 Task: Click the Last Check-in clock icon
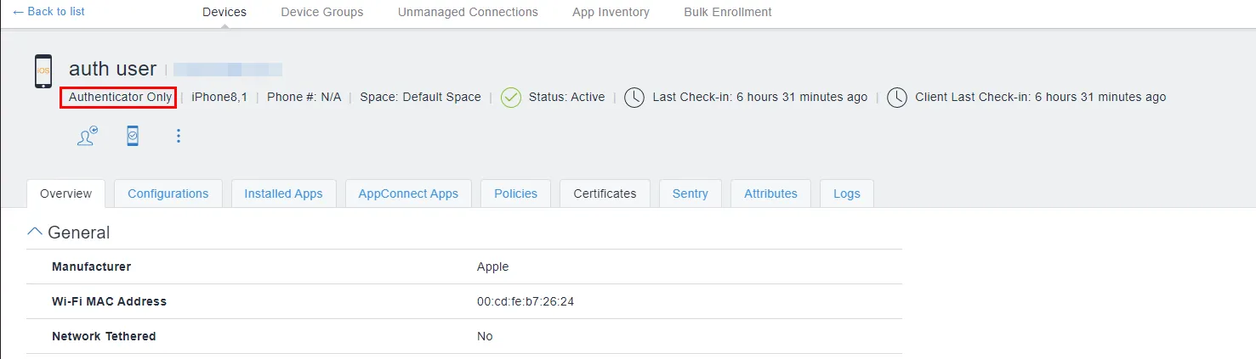(x=634, y=98)
